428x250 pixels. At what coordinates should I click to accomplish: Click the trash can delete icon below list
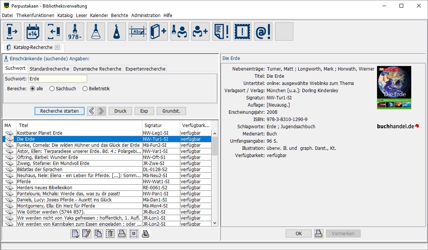pos(110,234)
